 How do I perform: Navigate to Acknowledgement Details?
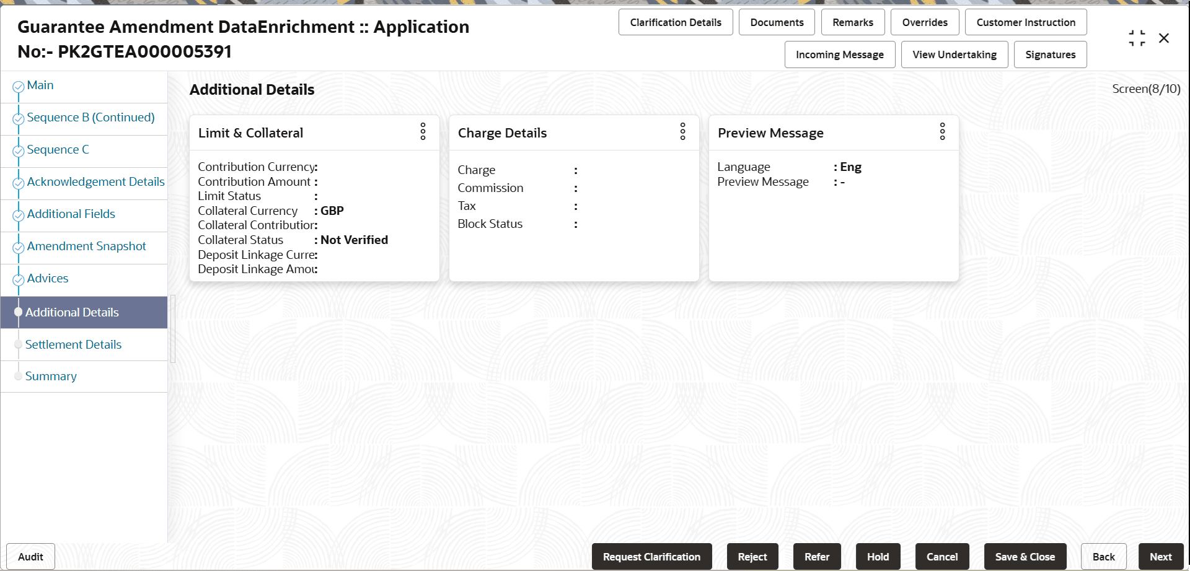[95, 182]
